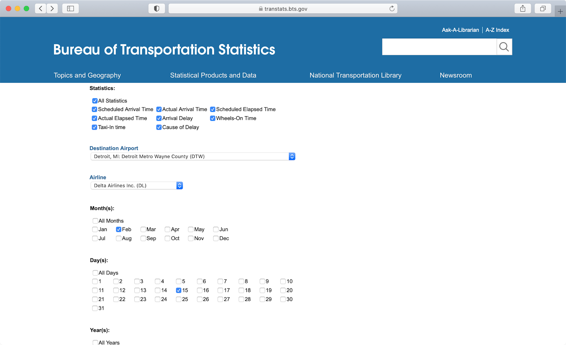Click the Destination Airport heading link

click(114, 148)
